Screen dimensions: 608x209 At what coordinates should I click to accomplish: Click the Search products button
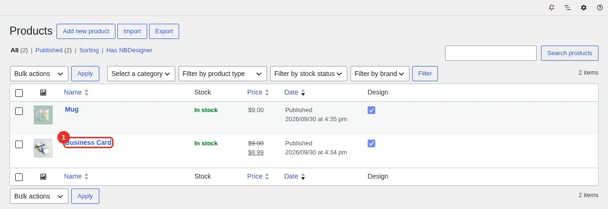coord(570,53)
